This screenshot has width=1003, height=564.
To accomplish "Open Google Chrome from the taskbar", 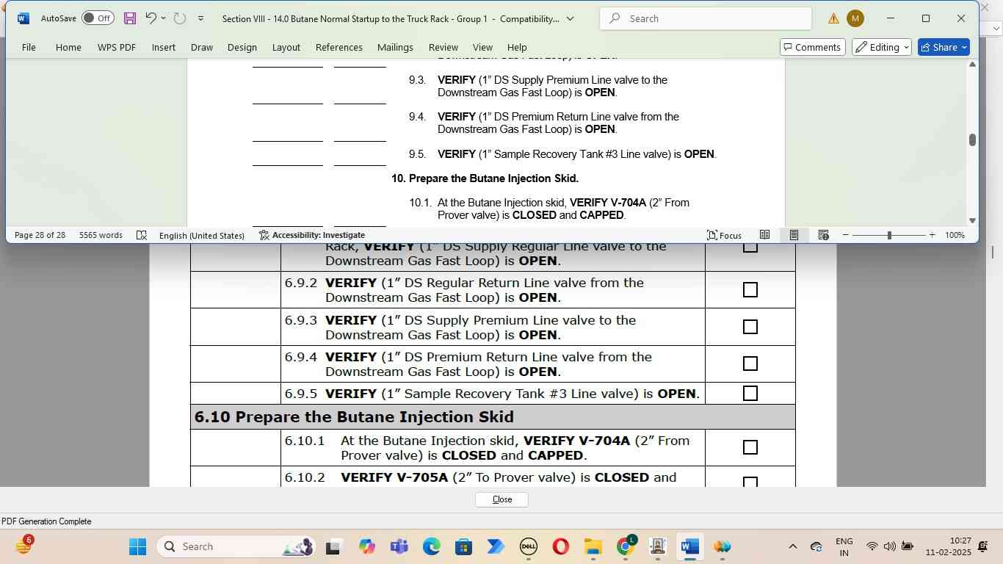I will click(x=625, y=546).
